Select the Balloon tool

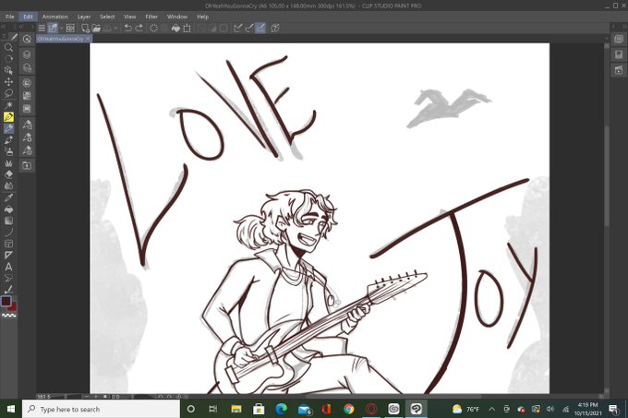pyautogui.click(x=8, y=278)
